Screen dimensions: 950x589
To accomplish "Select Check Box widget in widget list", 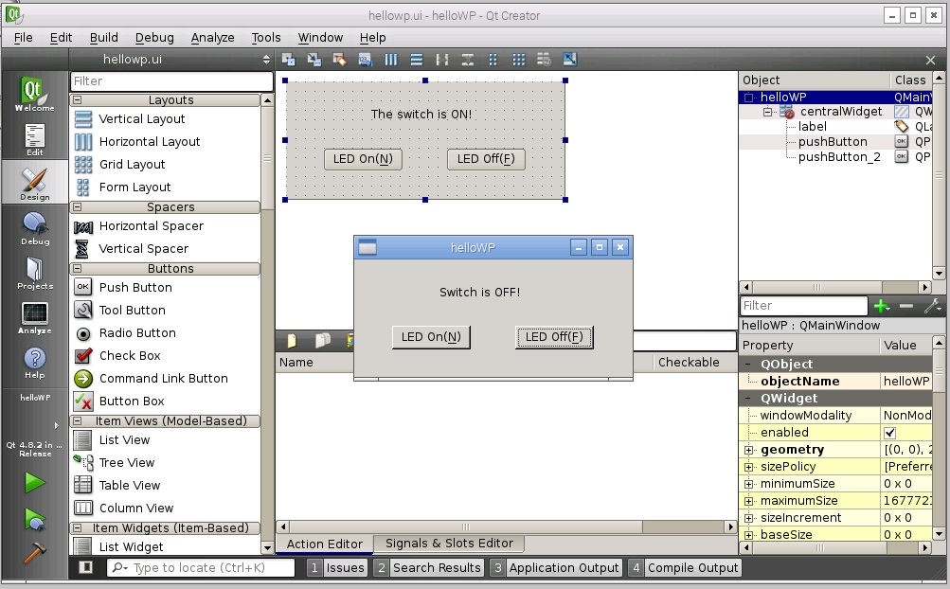I will pos(130,356).
